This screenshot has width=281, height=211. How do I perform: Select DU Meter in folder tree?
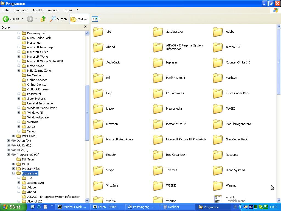(x=28, y=159)
